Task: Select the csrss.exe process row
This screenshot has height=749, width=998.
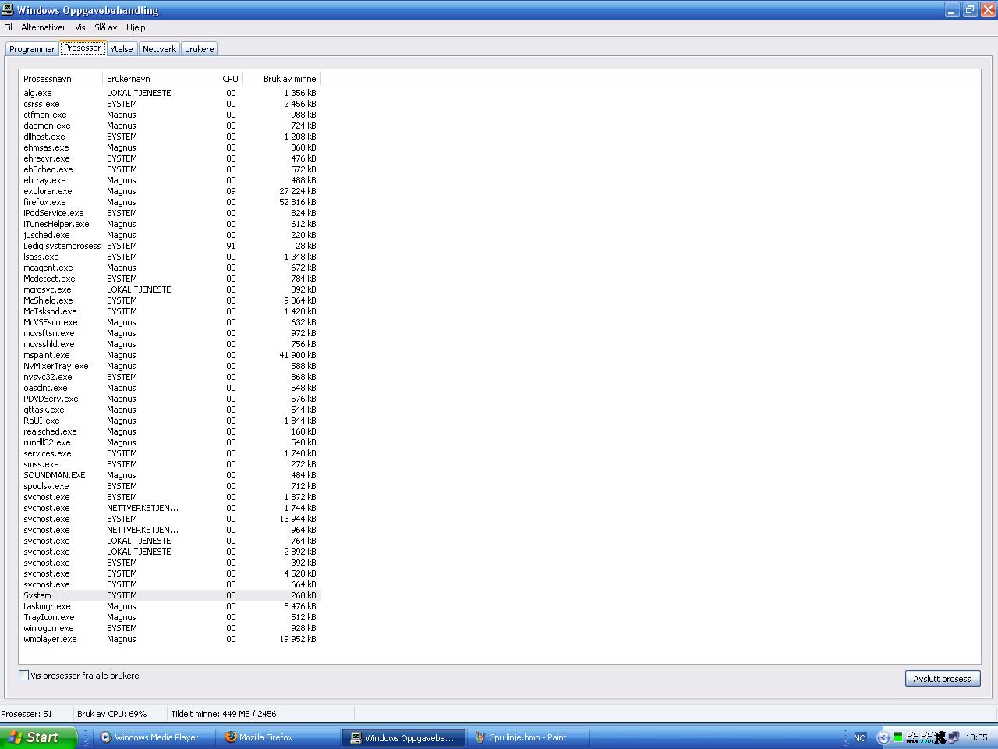Action: [170, 104]
